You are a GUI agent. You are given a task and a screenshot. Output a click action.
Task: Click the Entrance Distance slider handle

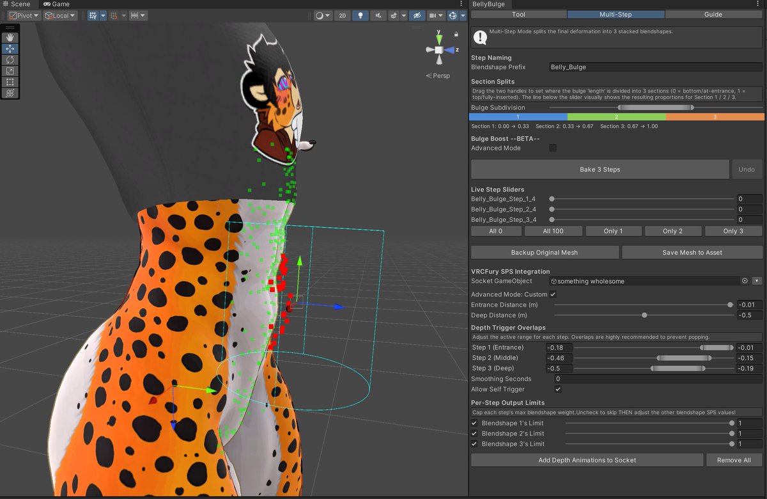coord(730,305)
